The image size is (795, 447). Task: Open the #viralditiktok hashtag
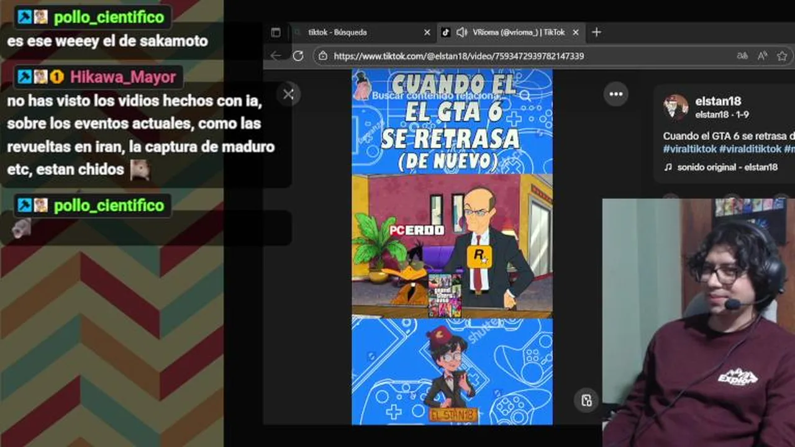click(x=750, y=149)
